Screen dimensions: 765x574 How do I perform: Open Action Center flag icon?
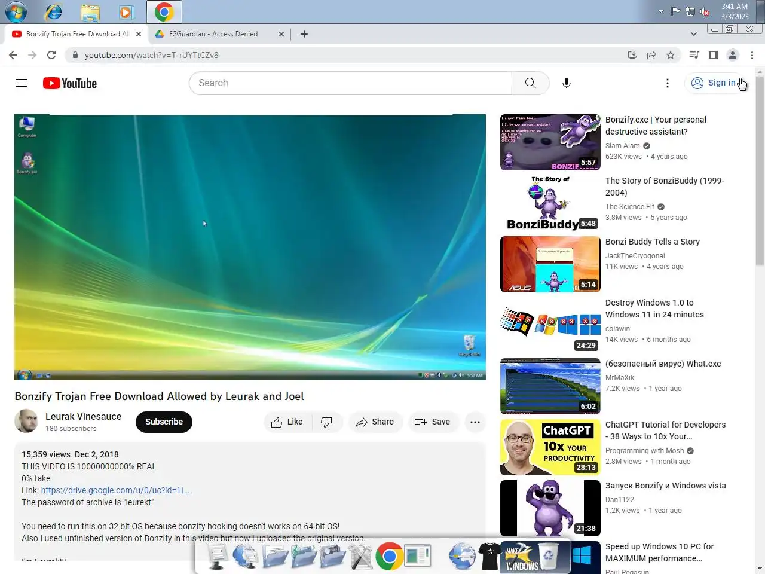[675, 11]
